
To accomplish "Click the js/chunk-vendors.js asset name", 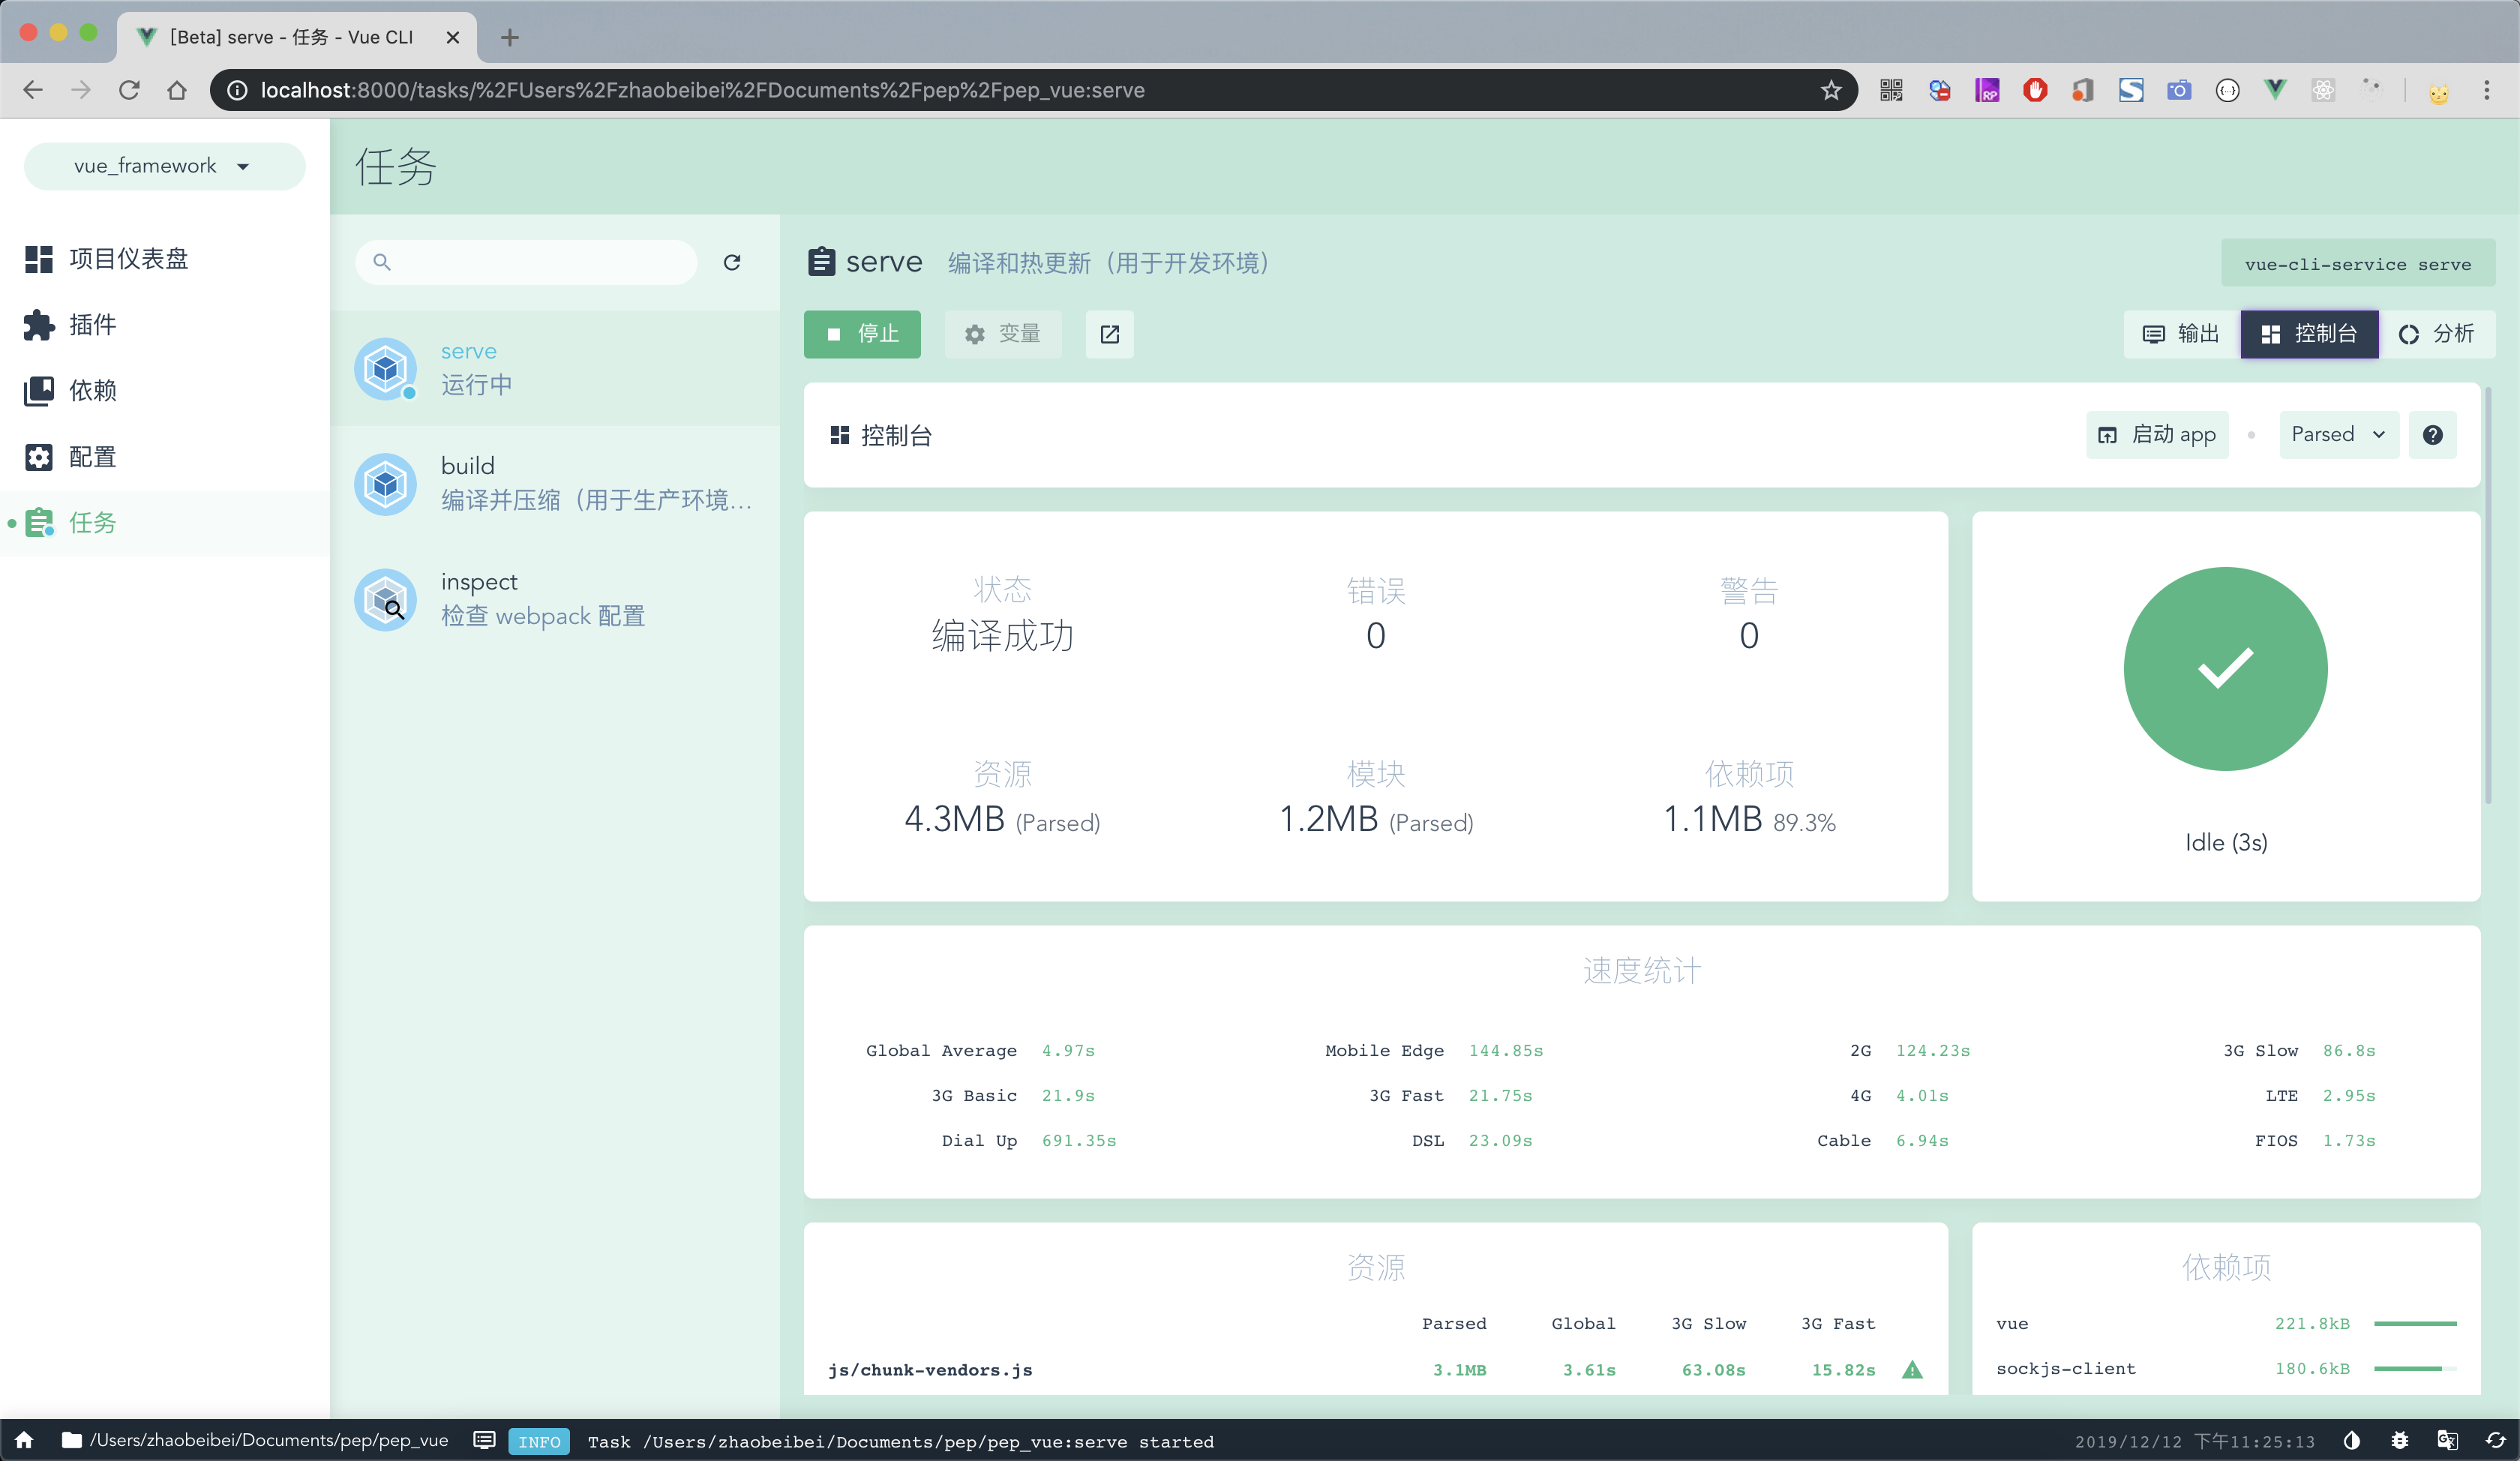I will tap(930, 1370).
